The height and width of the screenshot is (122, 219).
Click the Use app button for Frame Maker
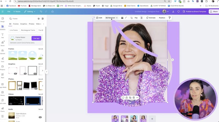pos(36,38)
